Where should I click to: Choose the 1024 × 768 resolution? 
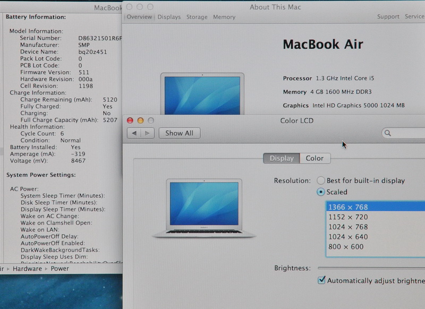tap(376, 227)
